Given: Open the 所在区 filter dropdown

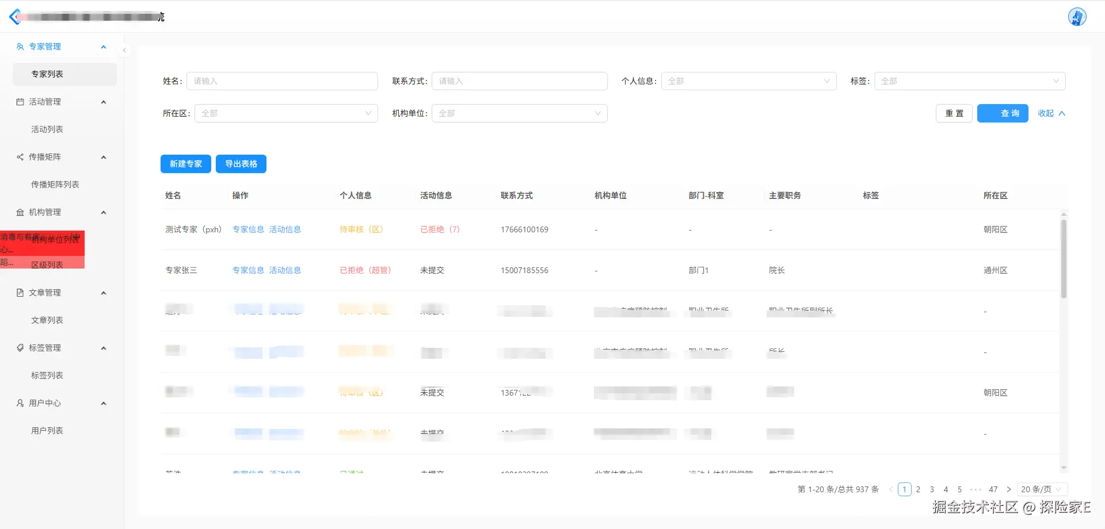Looking at the screenshot, I should pos(286,113).
